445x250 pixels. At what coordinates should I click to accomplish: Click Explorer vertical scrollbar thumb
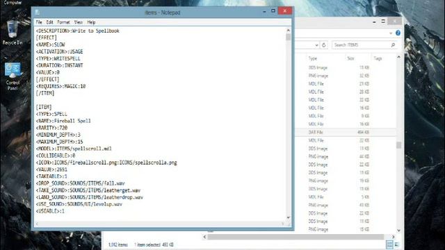click(398, 145)
